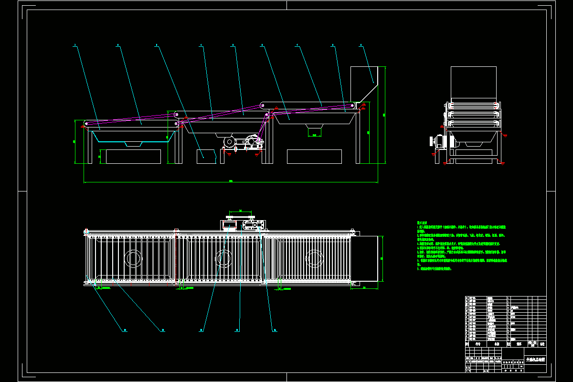Select the side elevation view of the machine
Viewport: 573px width, 382px height.
click(467, 116)
